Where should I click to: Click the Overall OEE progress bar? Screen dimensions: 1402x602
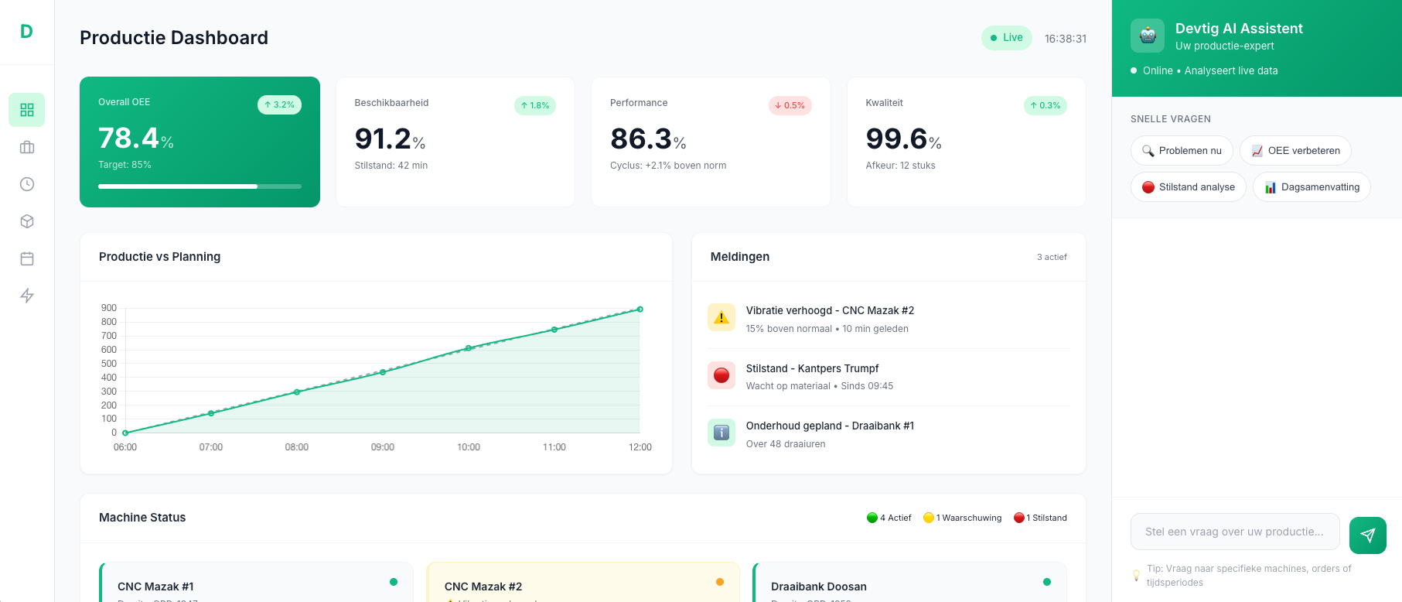[200, 186]
